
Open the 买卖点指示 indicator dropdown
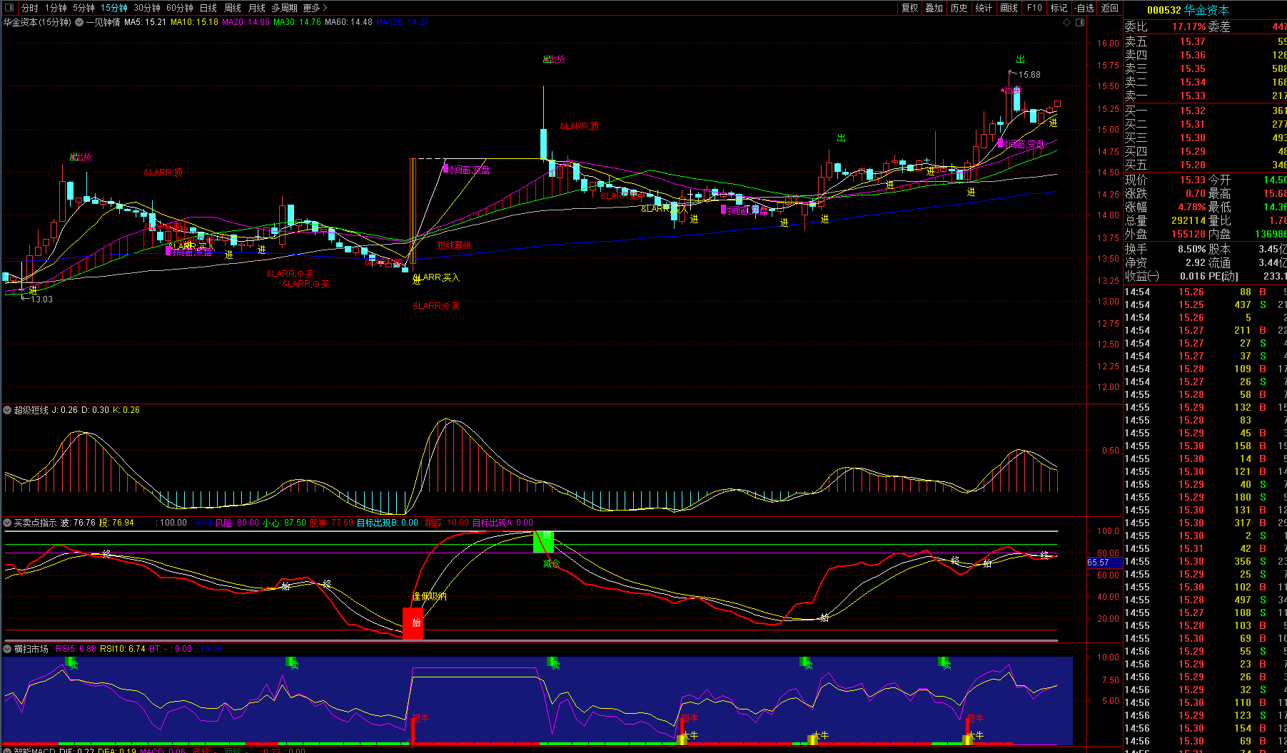[8, 523]
